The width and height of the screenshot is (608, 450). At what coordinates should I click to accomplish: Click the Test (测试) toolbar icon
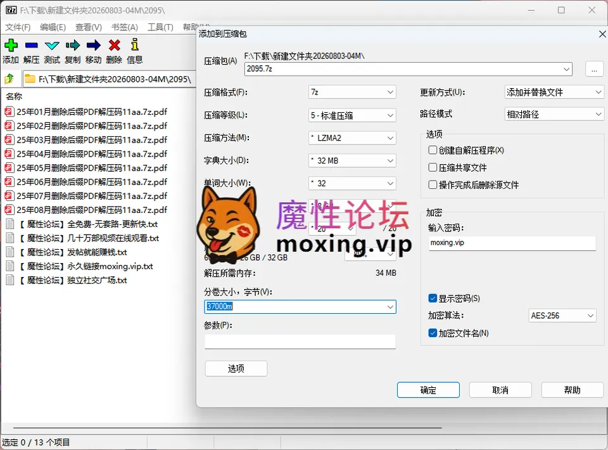[x=52, y=46]
